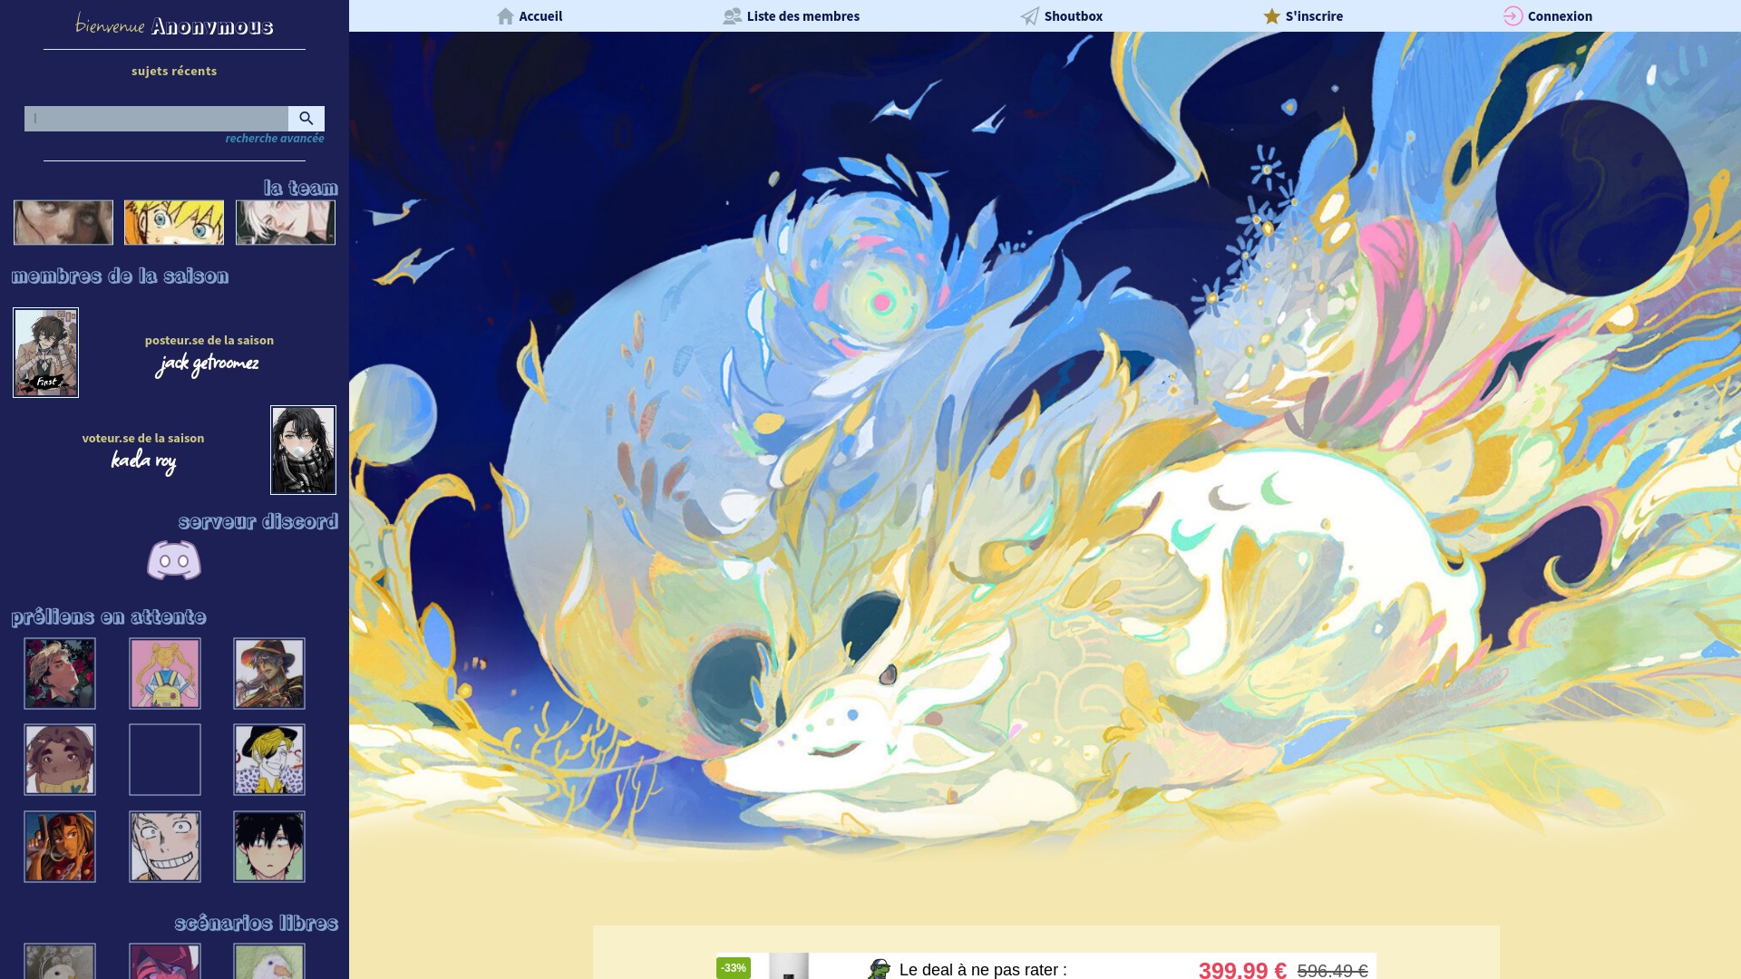Click the 399.99 € deal price
This screenshot has height=979, width=1741.
point(1242,970)
